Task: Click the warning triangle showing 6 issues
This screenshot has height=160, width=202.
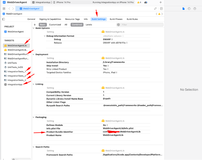Action: click(139, 2)
